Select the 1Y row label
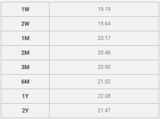 point(25,96)
